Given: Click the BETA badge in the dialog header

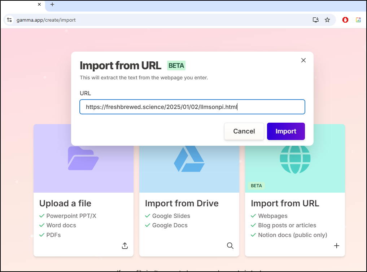Looking at the screenshot, I should click(x=176, y=66).
